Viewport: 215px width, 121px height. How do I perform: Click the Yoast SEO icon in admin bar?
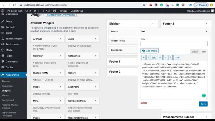(x=55, y=11)
